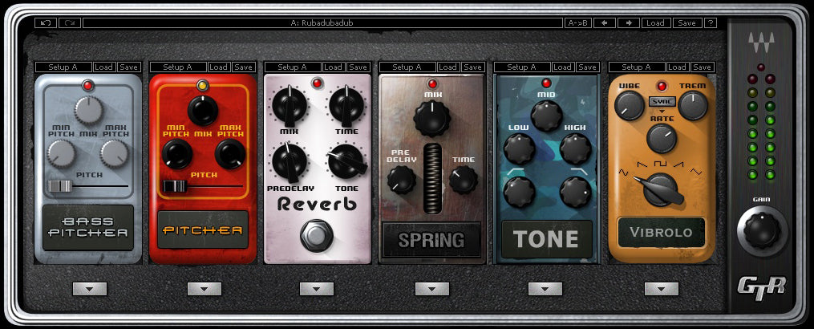
Task: Open Setup A menu above red Pitcher
Action: [178, 67]
